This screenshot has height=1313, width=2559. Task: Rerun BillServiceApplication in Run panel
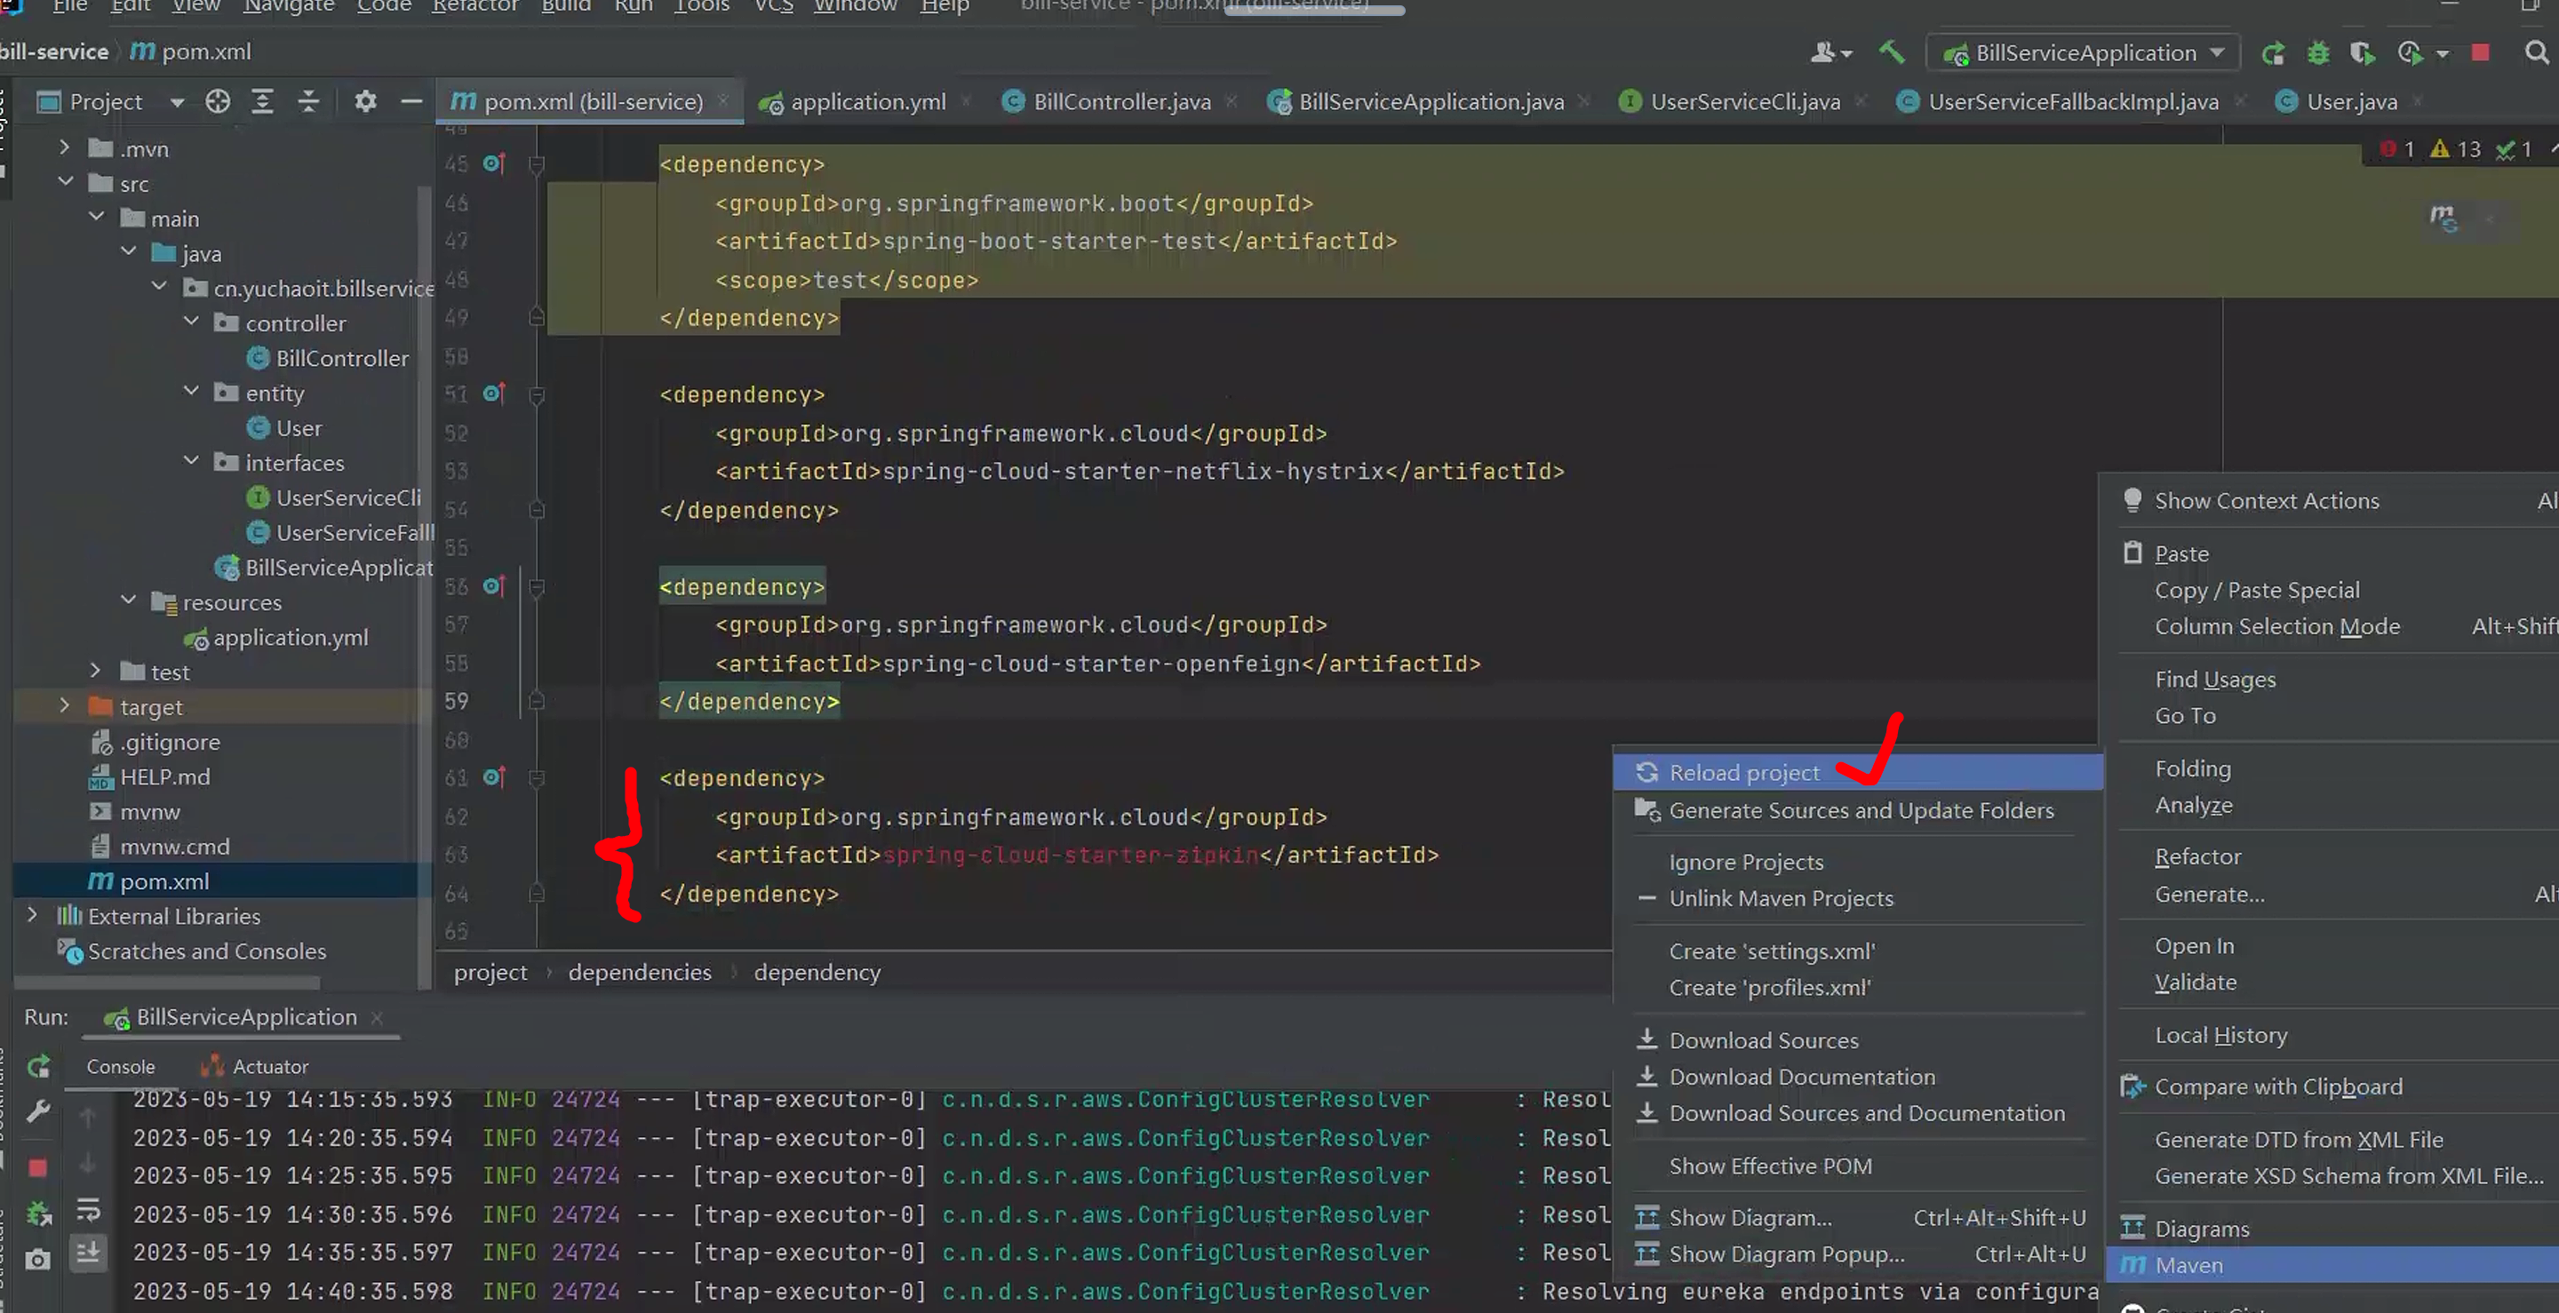39,1067
